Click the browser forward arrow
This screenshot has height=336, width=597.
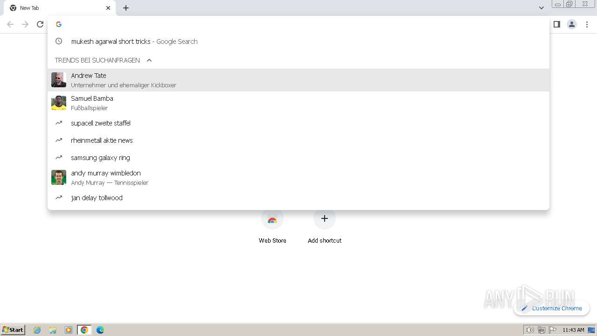tap(25, 24)
